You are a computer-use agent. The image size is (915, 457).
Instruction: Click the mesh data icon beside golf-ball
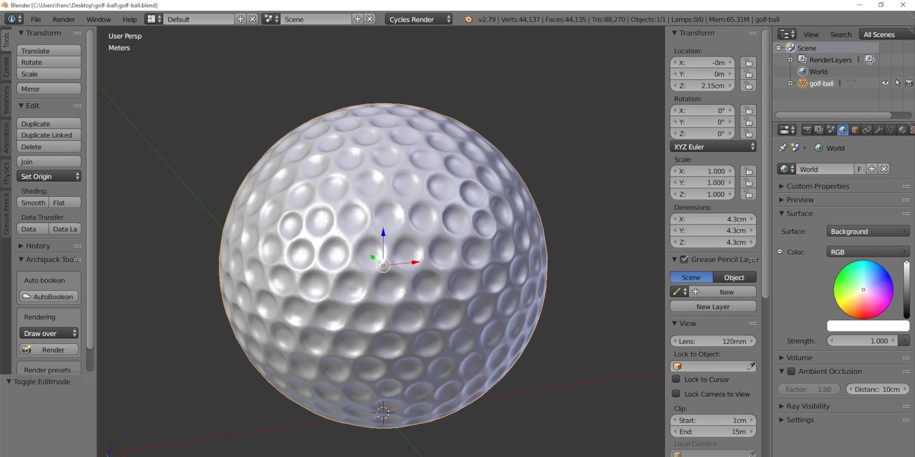(x=851, y=83)
